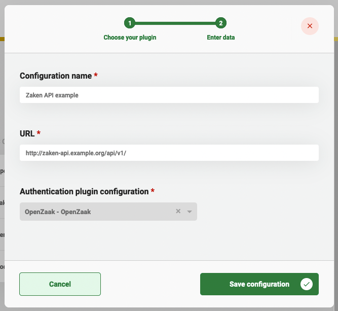This screenshot has width=338, height=311.
Task: Focus the Configuration name text field
Action: 169,95
